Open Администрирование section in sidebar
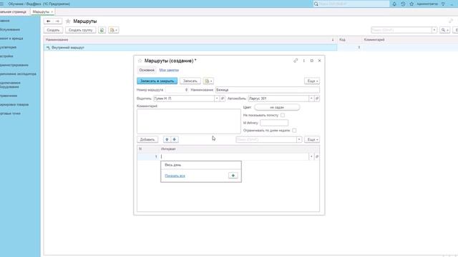 coord(14,65)
